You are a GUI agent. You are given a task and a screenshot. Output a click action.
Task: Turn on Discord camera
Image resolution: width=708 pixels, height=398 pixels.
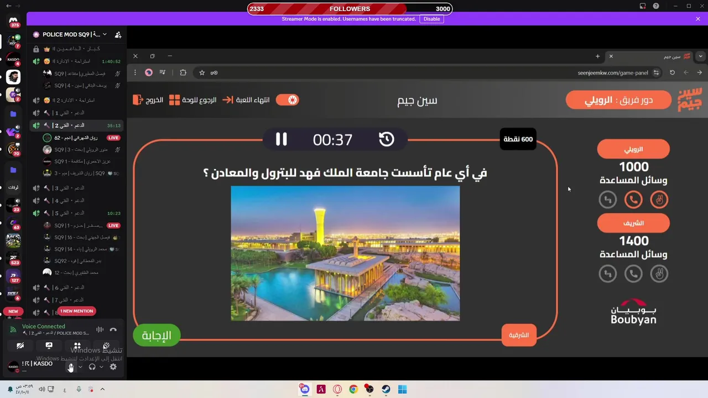pos(20,346)
